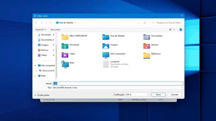
Task: Select the Bibliotecas folder icon
Action: [146, 55]
